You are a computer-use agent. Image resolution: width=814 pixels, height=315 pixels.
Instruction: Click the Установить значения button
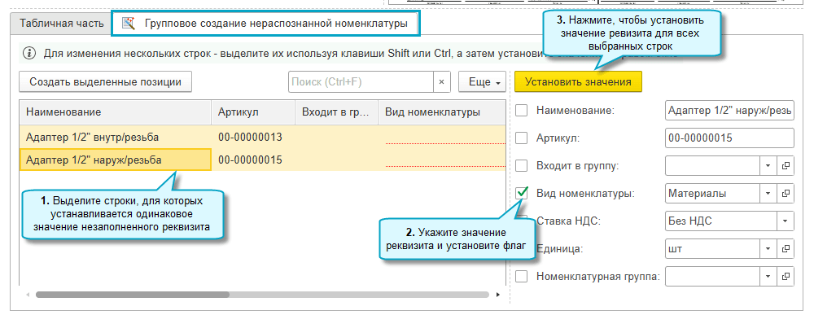coord(578,82)
